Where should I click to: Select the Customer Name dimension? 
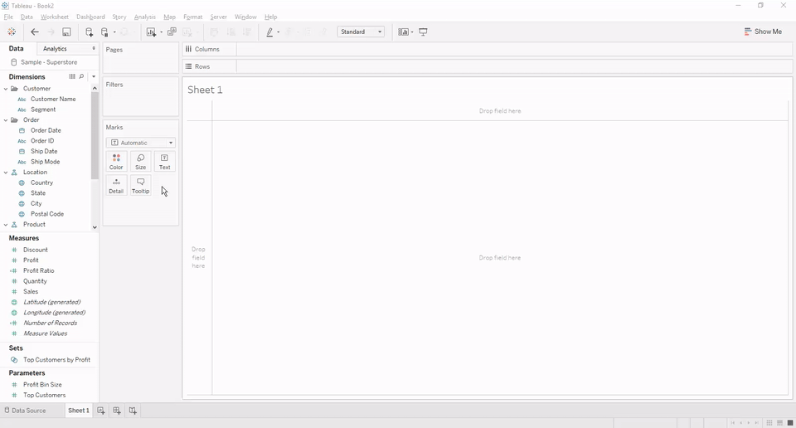(53, 99)
